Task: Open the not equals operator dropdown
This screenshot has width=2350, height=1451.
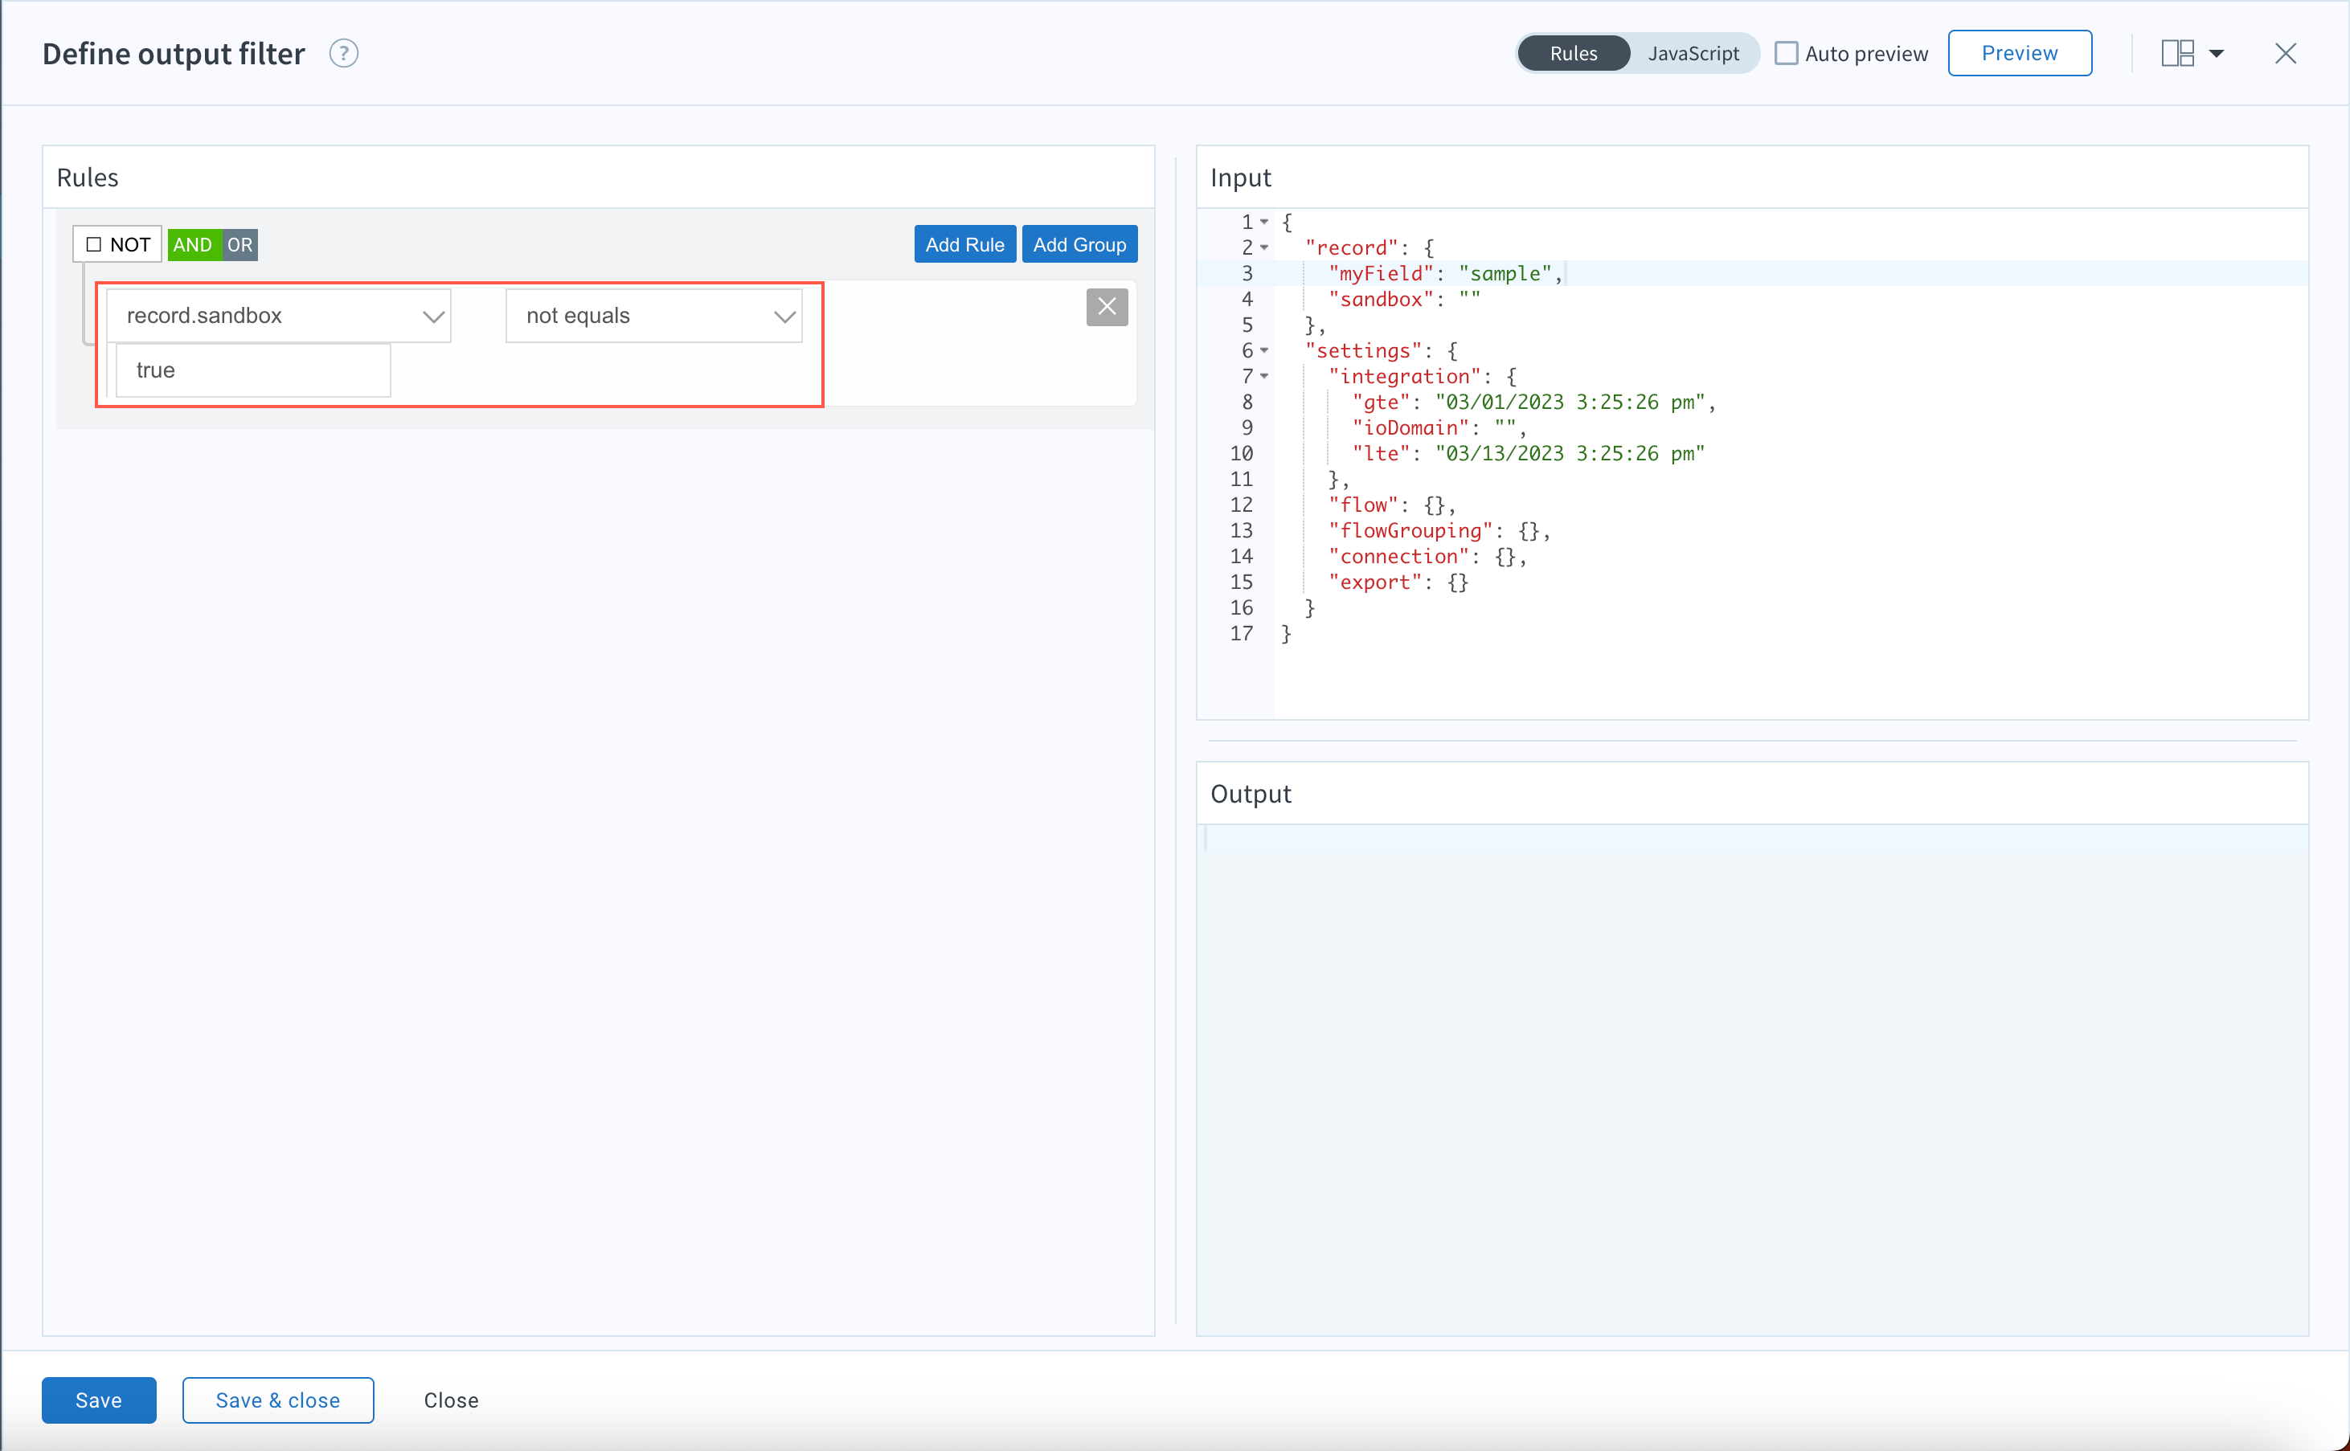Action: [653, 316]
